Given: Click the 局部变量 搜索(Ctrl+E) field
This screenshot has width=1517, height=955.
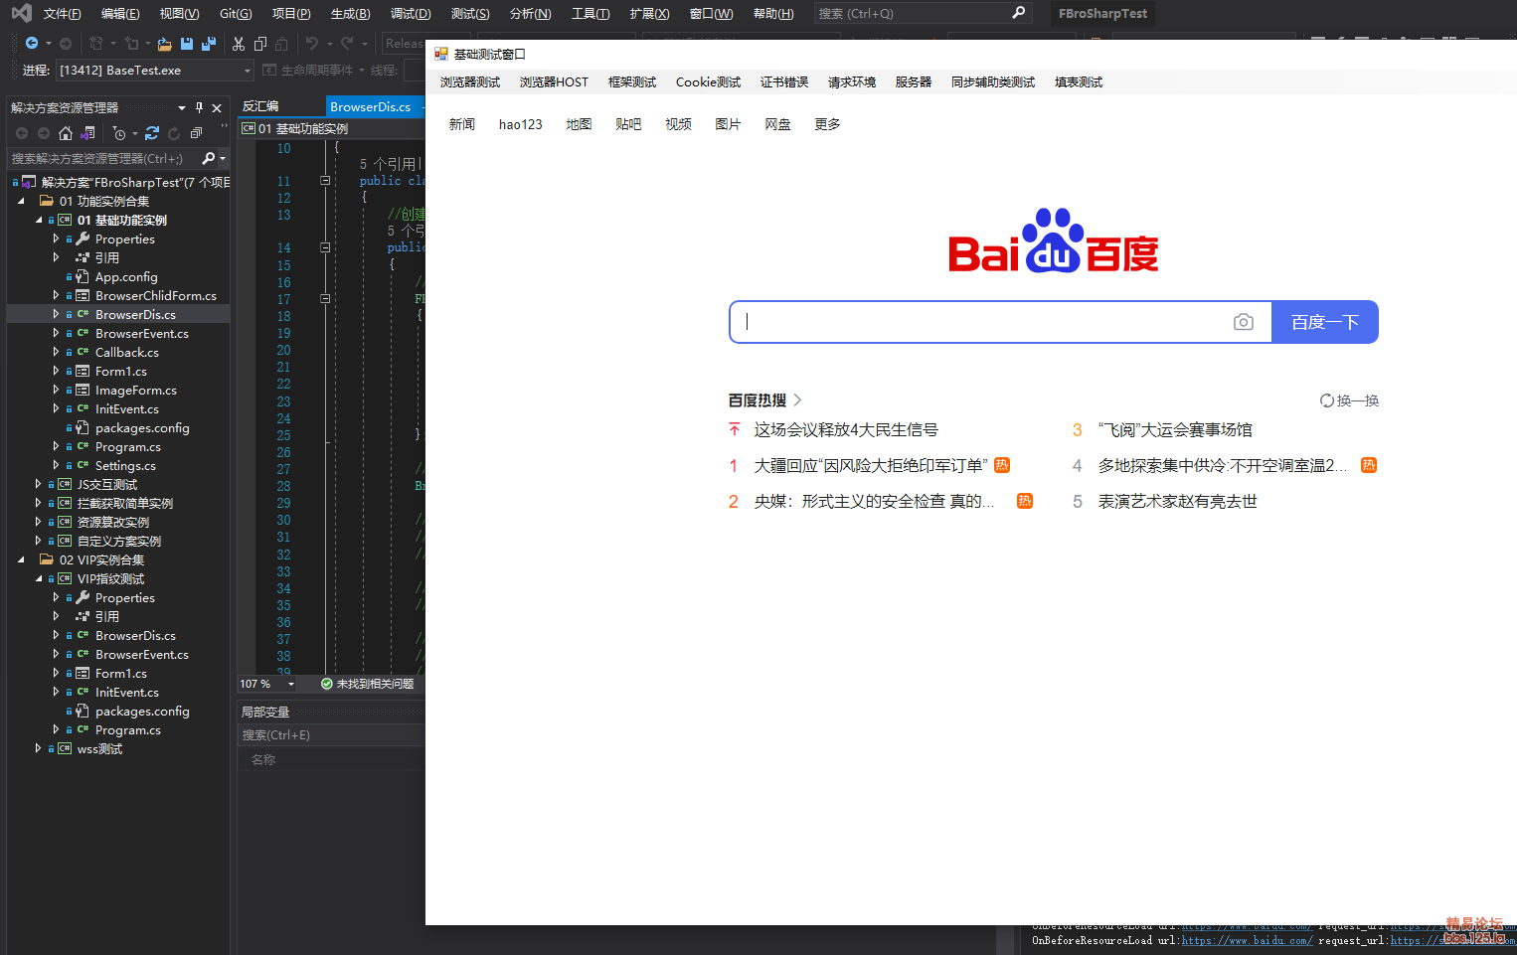Looking at the screenshot, I should [331, 735].
